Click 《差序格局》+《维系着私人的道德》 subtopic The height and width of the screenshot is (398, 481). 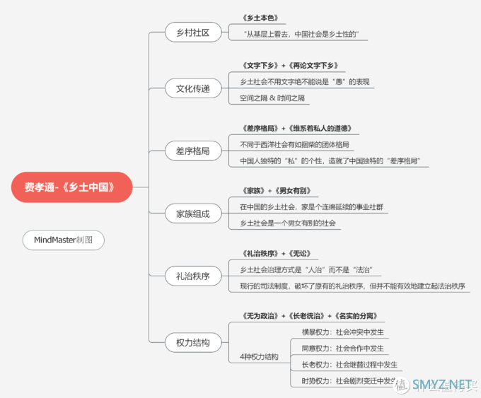pos(297,128)
